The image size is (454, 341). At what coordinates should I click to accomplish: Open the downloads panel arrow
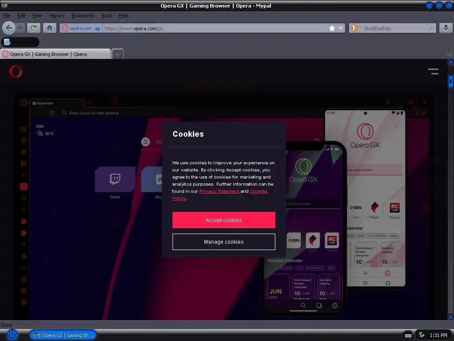pos(446,28)
